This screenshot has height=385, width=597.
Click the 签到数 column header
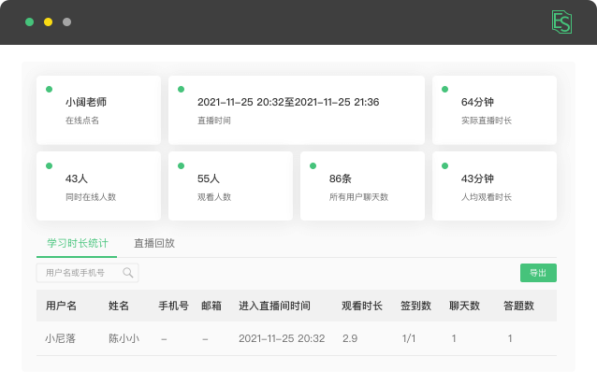point(415,306)
